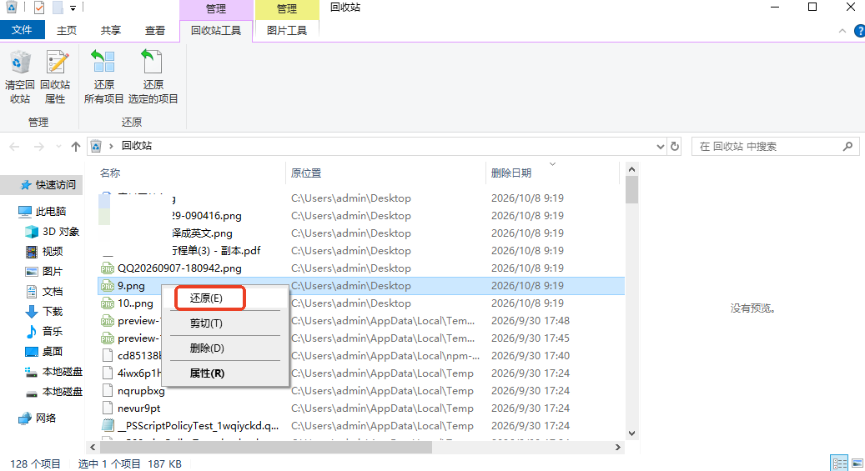Open the Help question mark icon
865x471 pixels.
point(859,31)
